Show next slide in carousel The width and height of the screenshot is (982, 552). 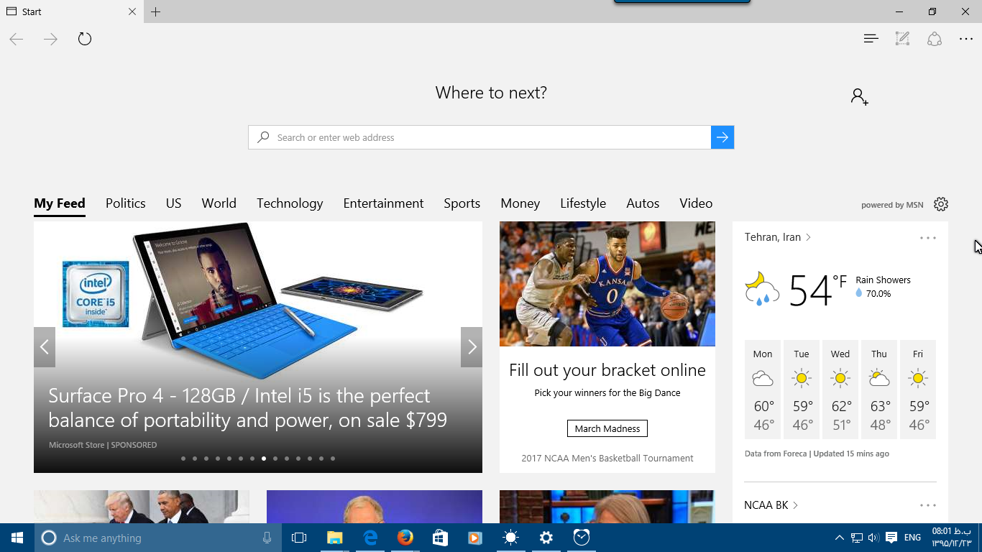click(472, 347)
